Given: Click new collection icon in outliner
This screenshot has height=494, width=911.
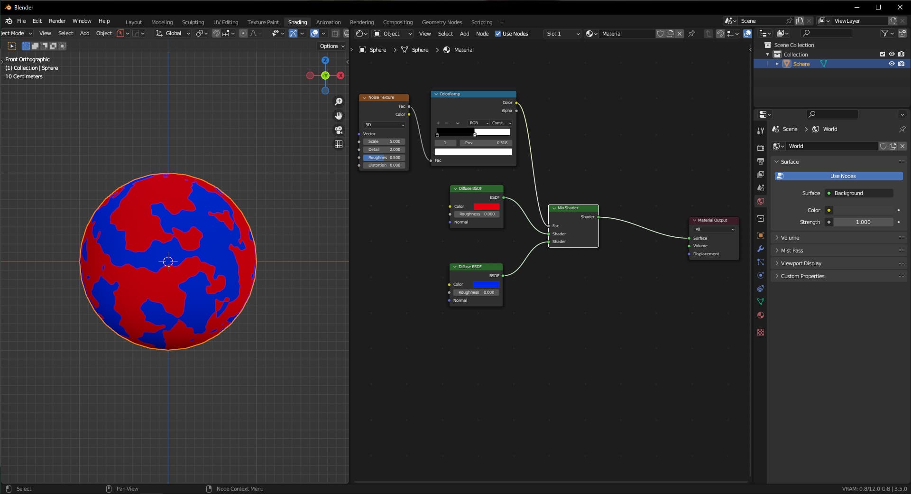Looking at the screenshot, I should (902, 33).
